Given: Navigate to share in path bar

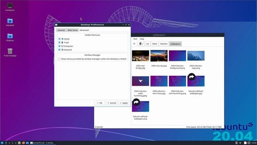Looking at the screenshot, I should click(x=155, y=44).
